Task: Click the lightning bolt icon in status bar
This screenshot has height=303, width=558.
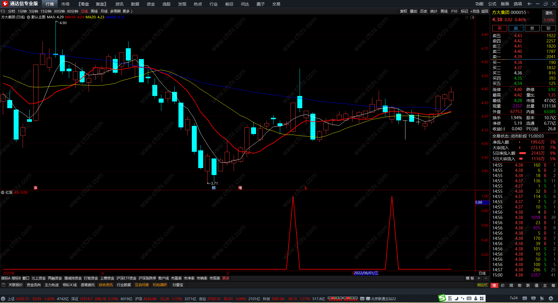Action: 551,298
